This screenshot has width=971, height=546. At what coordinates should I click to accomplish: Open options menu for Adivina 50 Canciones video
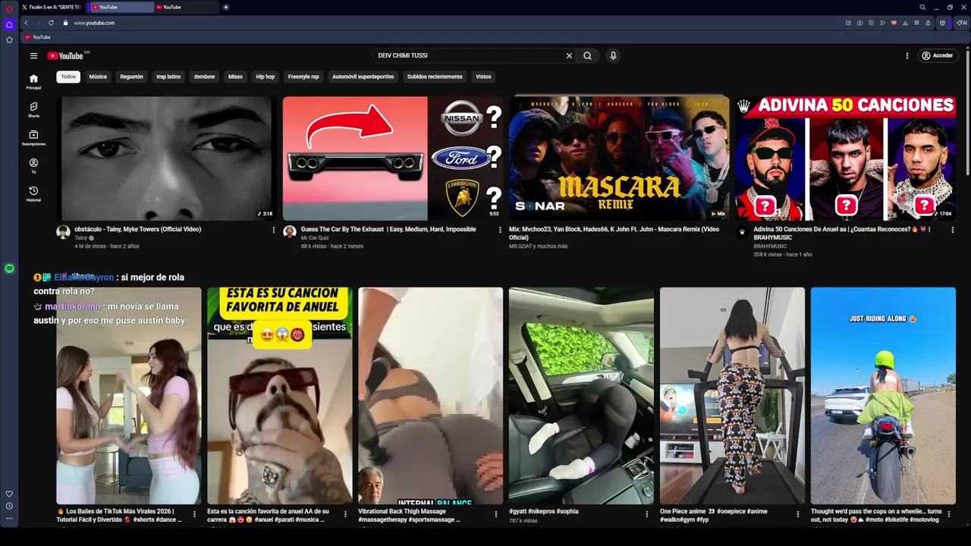click(x=953, y=230)
